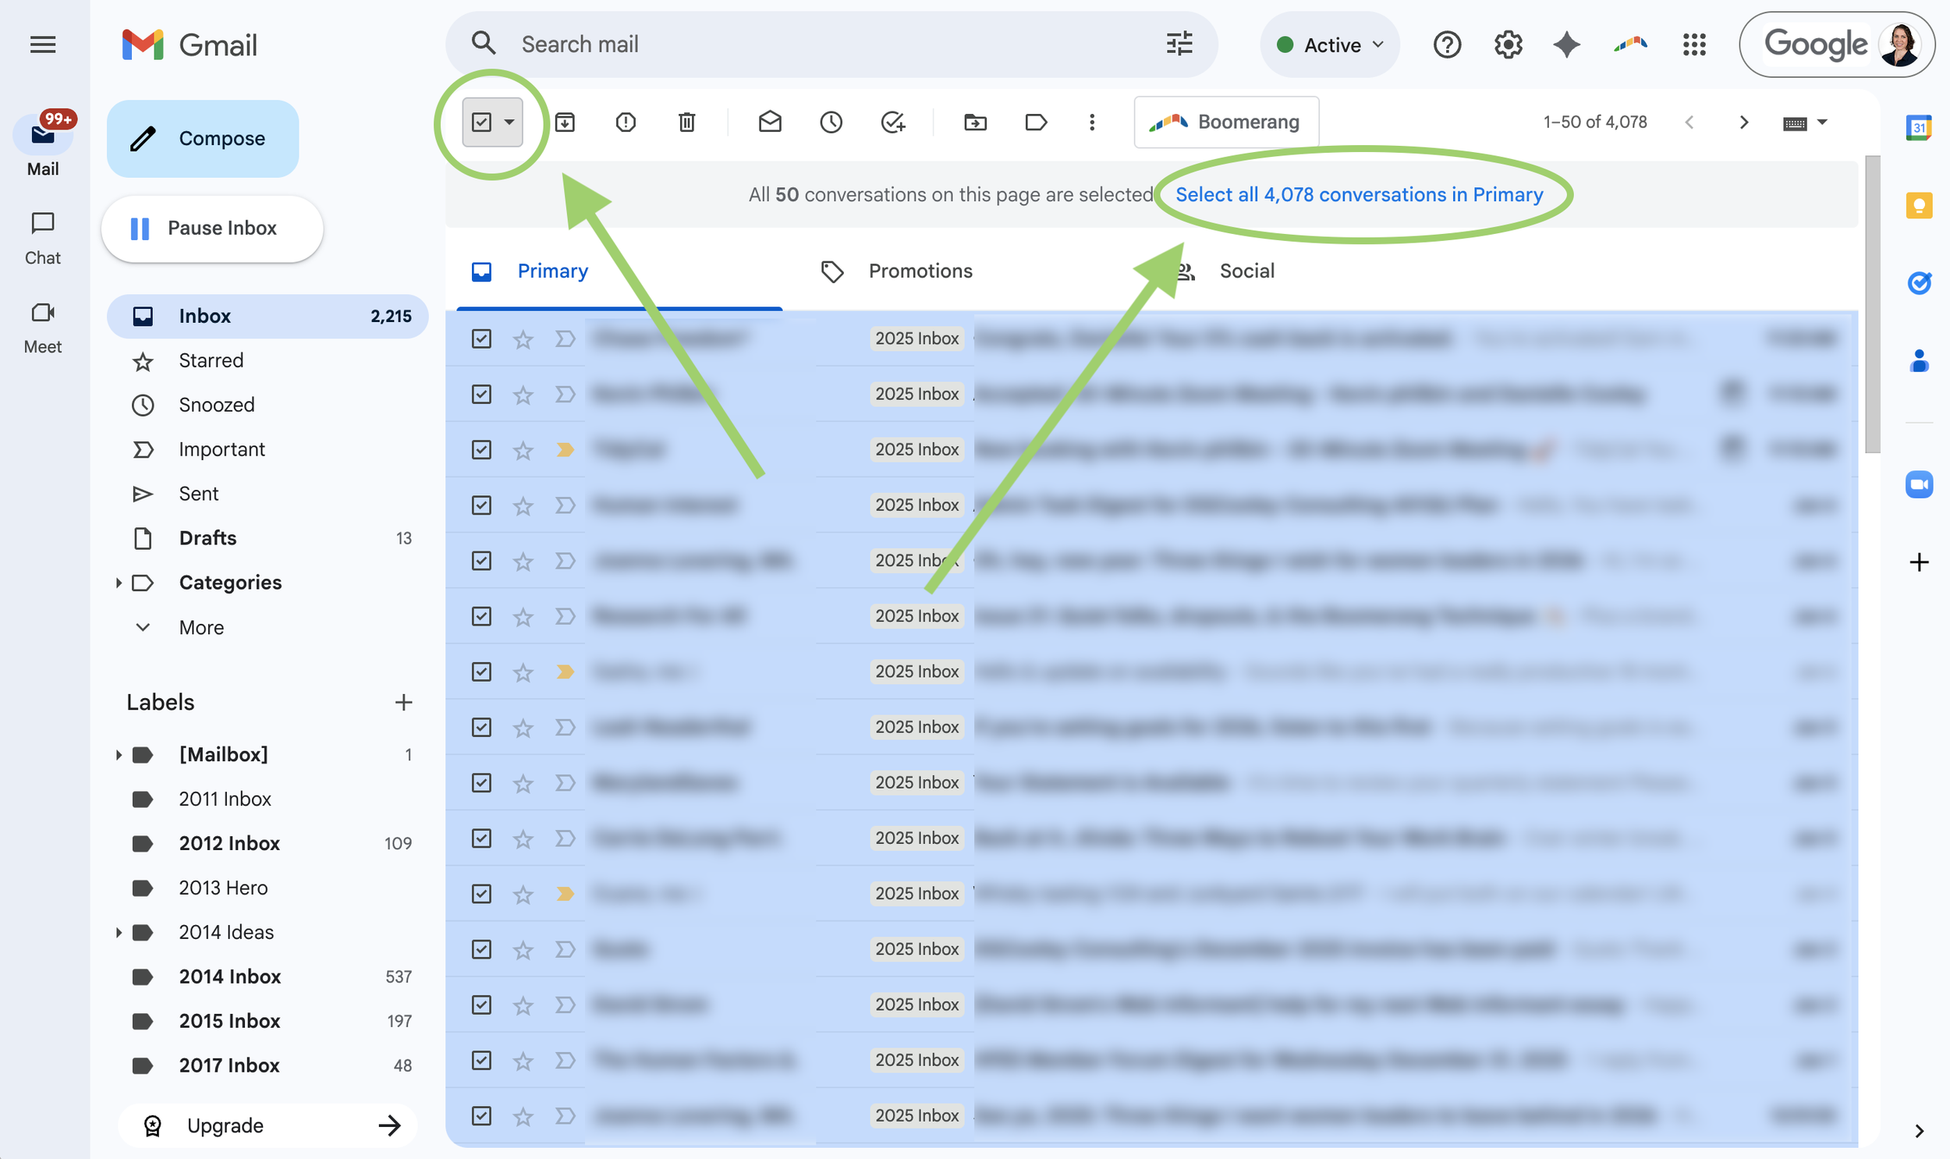Report selected emails as spam
Viewport: 1950px width, 1159px height.
[x=626, y=122]
